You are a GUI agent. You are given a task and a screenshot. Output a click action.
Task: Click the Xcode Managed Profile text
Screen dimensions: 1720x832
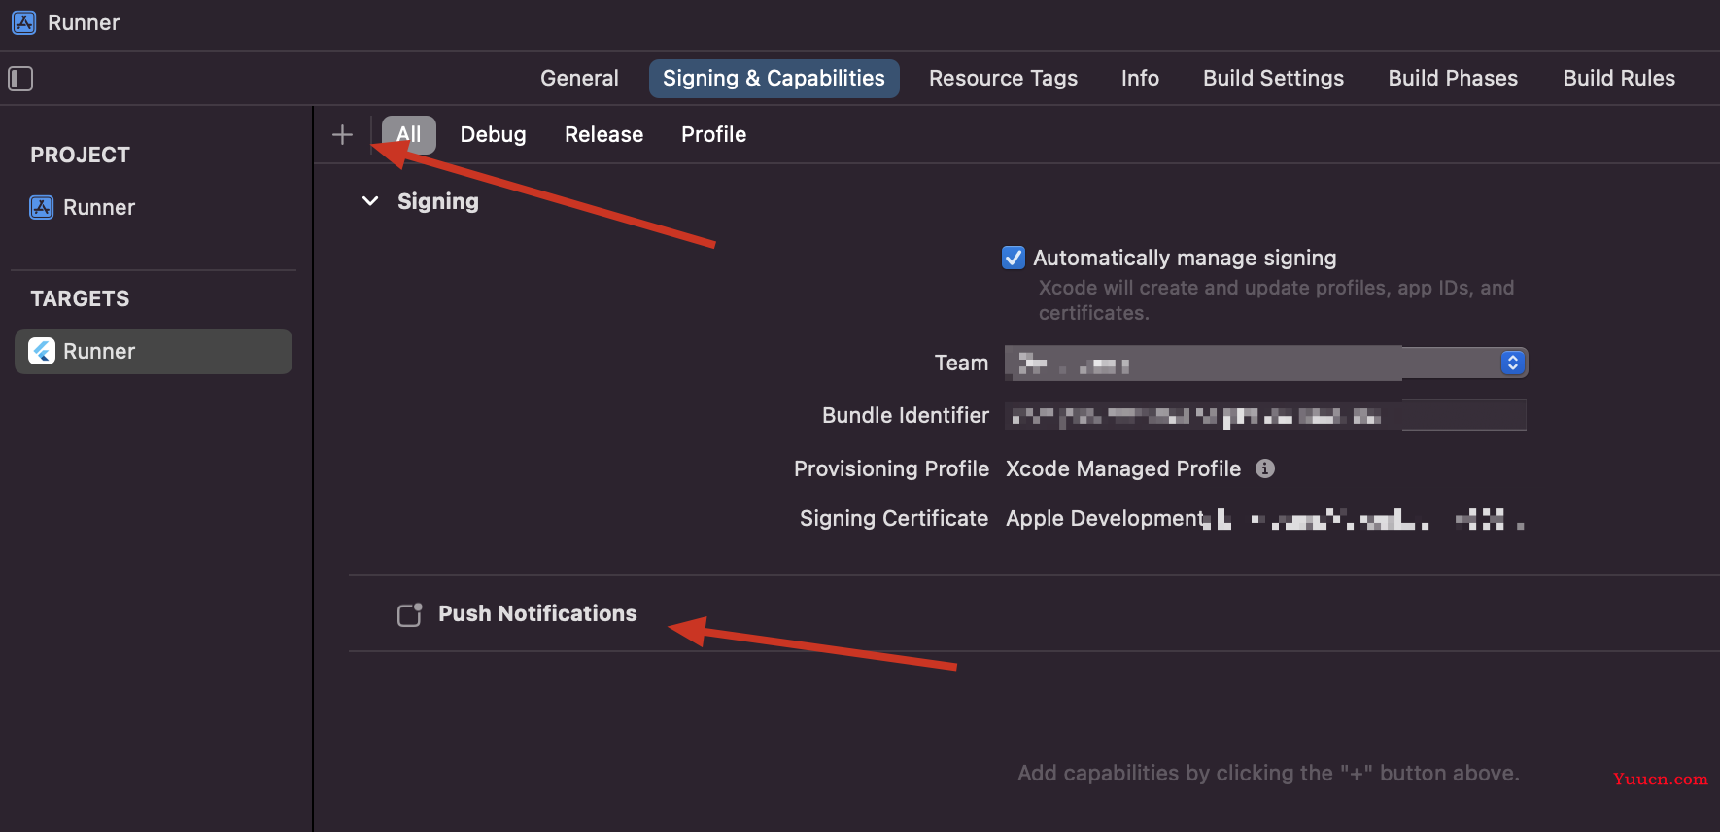click(x=1123, y=468)
